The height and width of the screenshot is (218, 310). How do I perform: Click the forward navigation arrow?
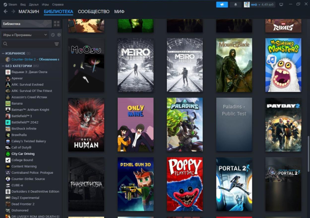(x=13, y=11)
